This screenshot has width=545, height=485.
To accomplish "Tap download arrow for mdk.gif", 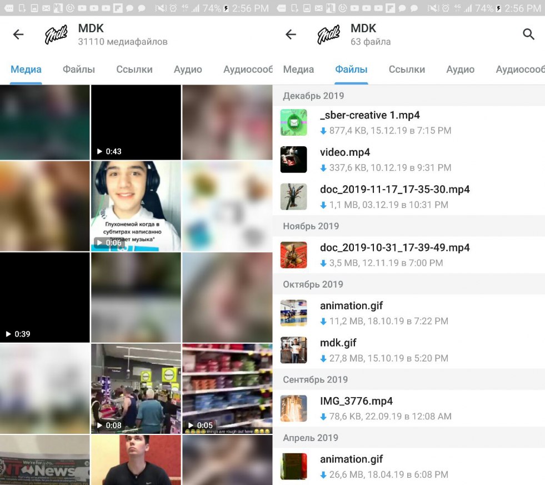I will point(323,359).
